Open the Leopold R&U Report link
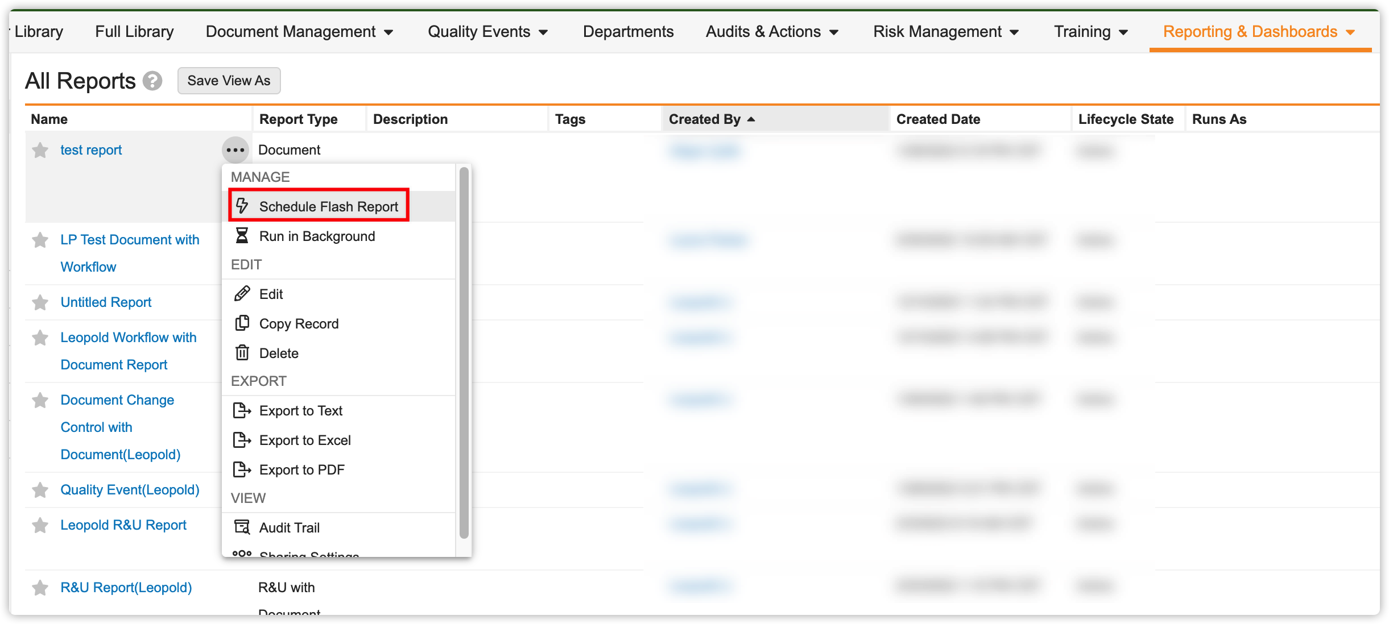 [123, 525]
